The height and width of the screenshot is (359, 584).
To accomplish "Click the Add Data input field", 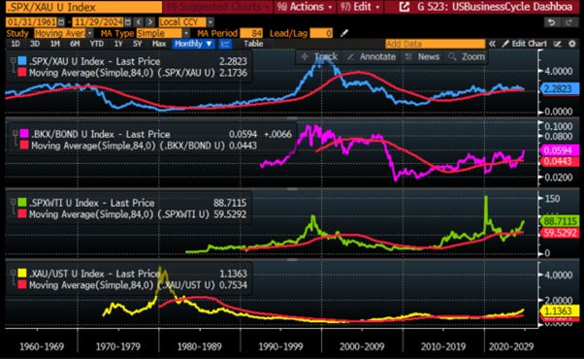I will (436, 44).
